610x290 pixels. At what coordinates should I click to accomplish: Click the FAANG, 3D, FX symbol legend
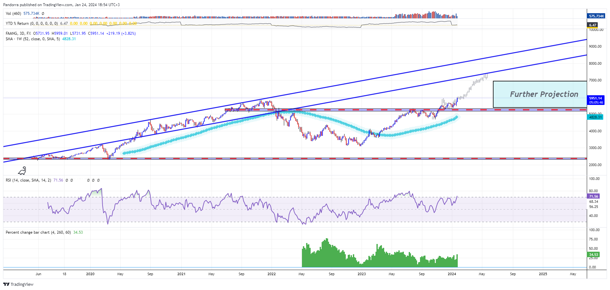pyautogui.click(x=18, y=33)
